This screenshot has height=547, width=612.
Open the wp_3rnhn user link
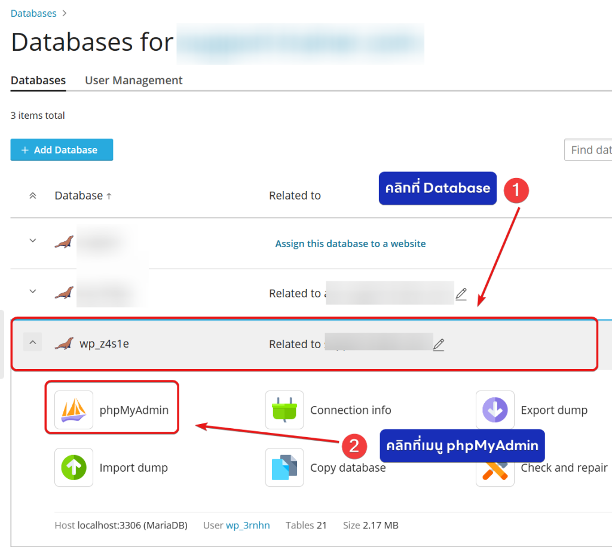click(247, 526)
